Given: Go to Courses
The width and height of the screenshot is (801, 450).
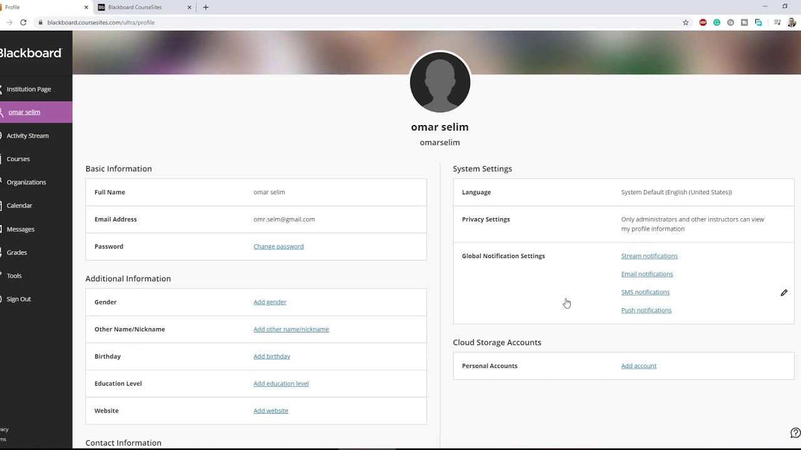Looking at the screenshot, I should point(18,159).
